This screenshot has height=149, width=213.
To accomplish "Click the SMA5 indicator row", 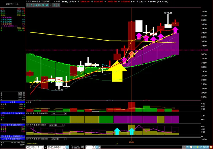I will pos(13,9).
